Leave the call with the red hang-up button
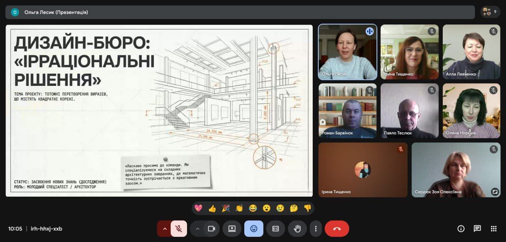 tap(337, 229)
